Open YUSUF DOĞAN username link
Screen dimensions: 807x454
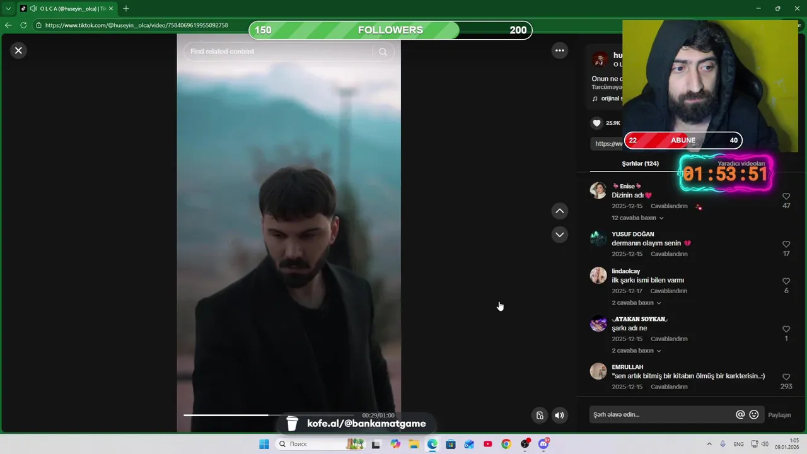click(x=633, y=234)
